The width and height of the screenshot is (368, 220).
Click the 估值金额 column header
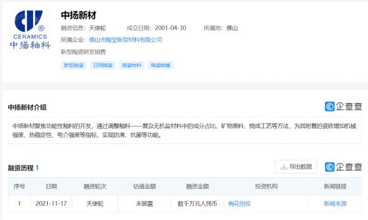145,186
